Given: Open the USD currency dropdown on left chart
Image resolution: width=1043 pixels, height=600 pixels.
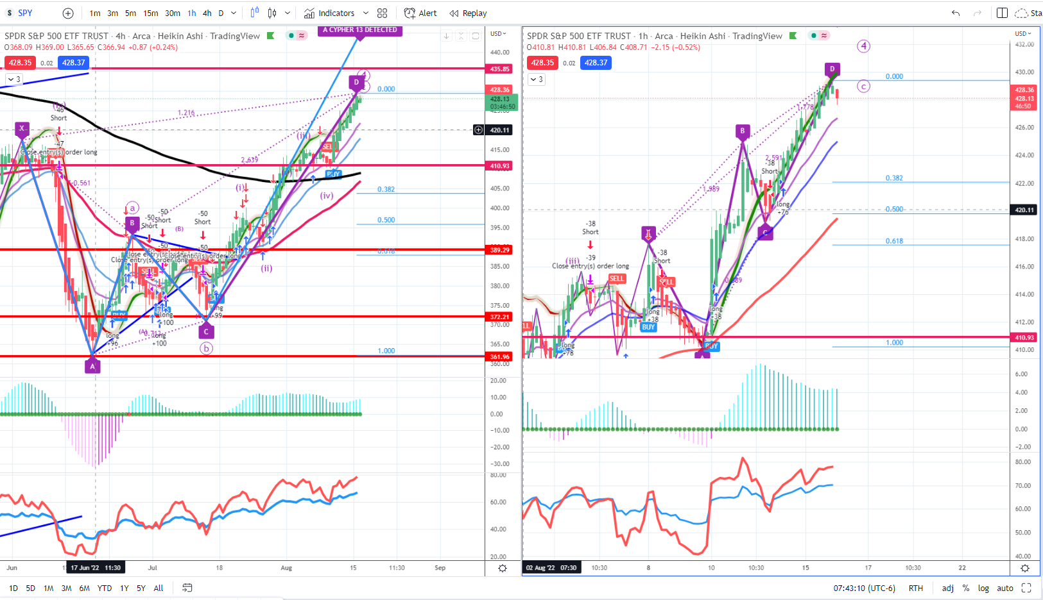Looking at the screenshot, I should point(499,33).
